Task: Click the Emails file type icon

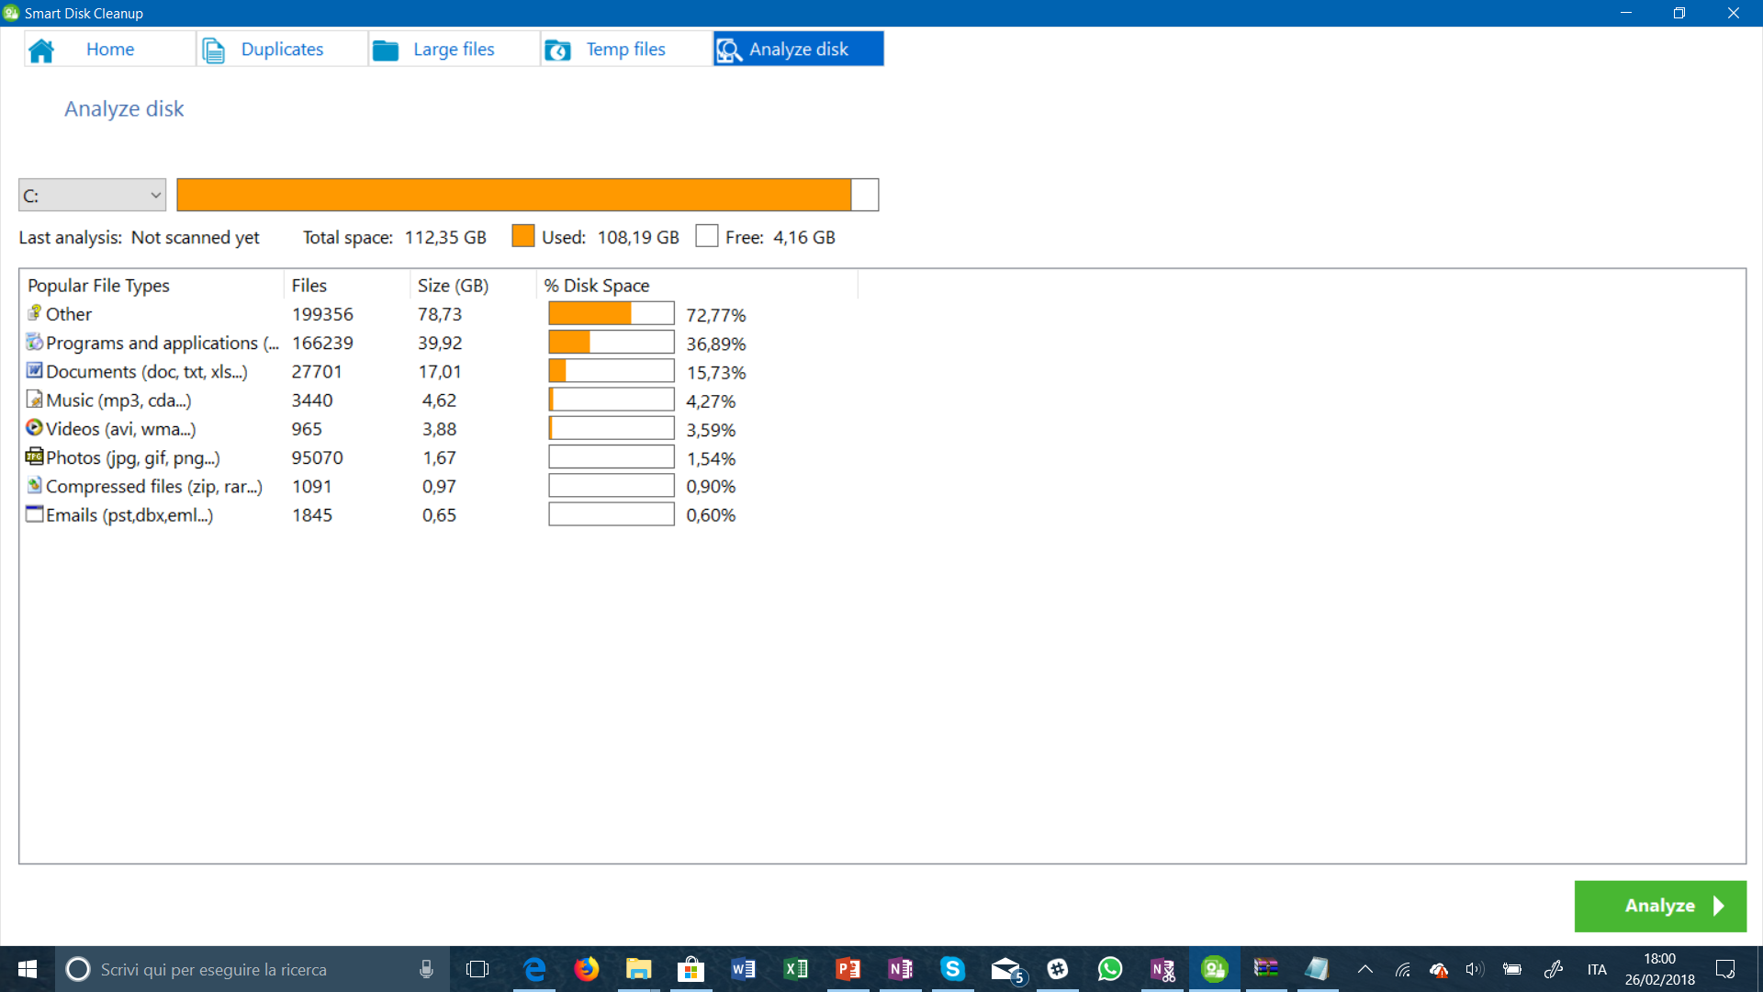Action: 35,514
